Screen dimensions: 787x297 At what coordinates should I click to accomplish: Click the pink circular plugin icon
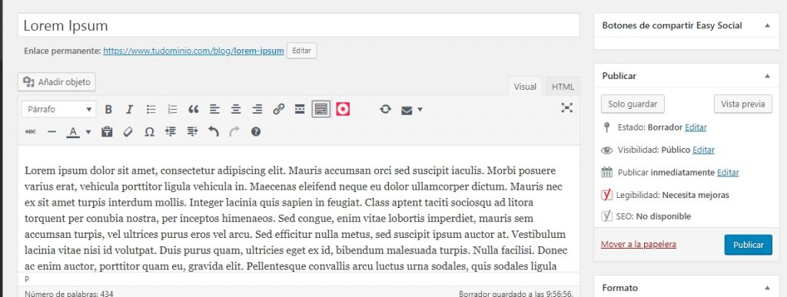point(343,109)
